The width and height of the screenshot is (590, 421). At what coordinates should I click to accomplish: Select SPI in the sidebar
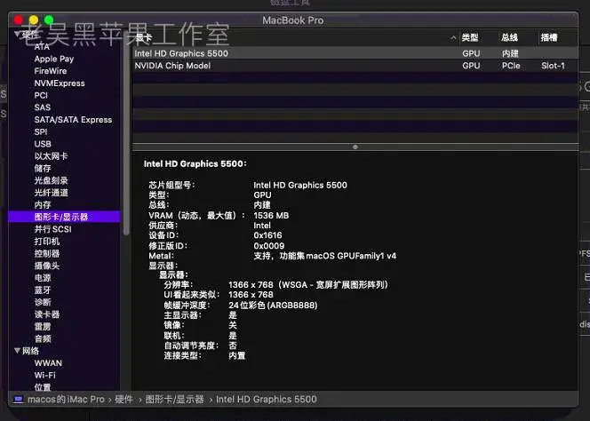[x=41, y=131]
